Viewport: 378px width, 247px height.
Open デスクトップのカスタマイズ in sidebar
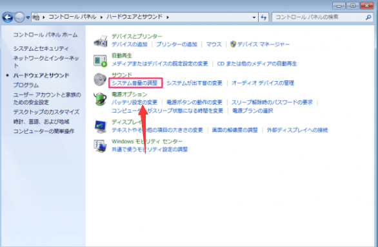46,112
